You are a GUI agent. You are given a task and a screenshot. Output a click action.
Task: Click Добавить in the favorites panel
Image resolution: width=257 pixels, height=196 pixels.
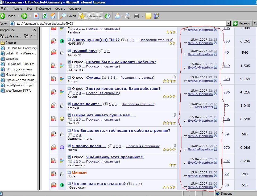(x=11, y=36)
